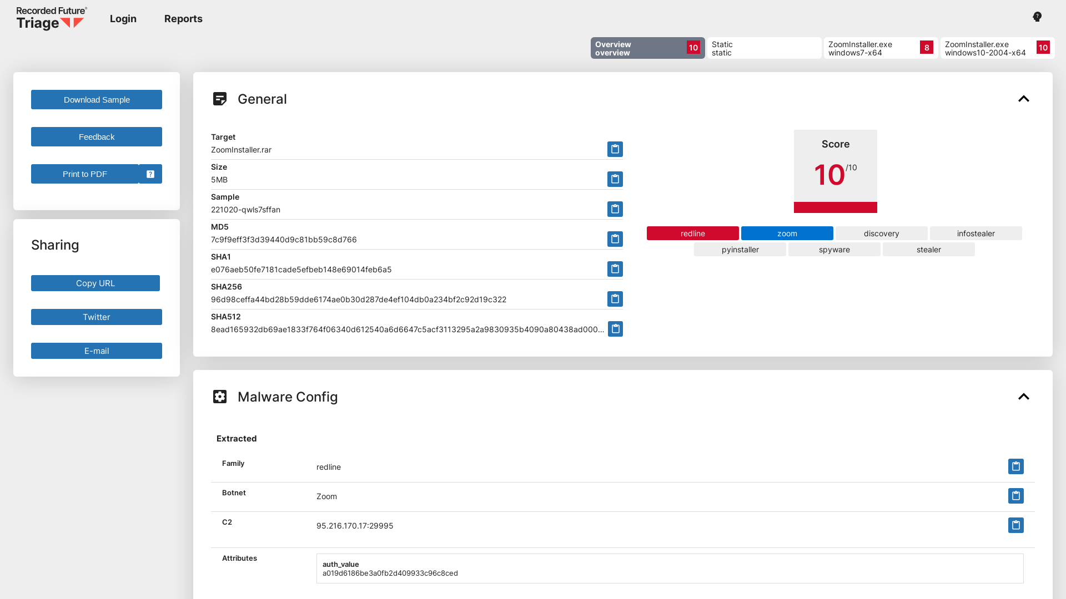Open the help question mark icon top right
The width and height of the screenshot is (1066, 599).
point(1037,17)
